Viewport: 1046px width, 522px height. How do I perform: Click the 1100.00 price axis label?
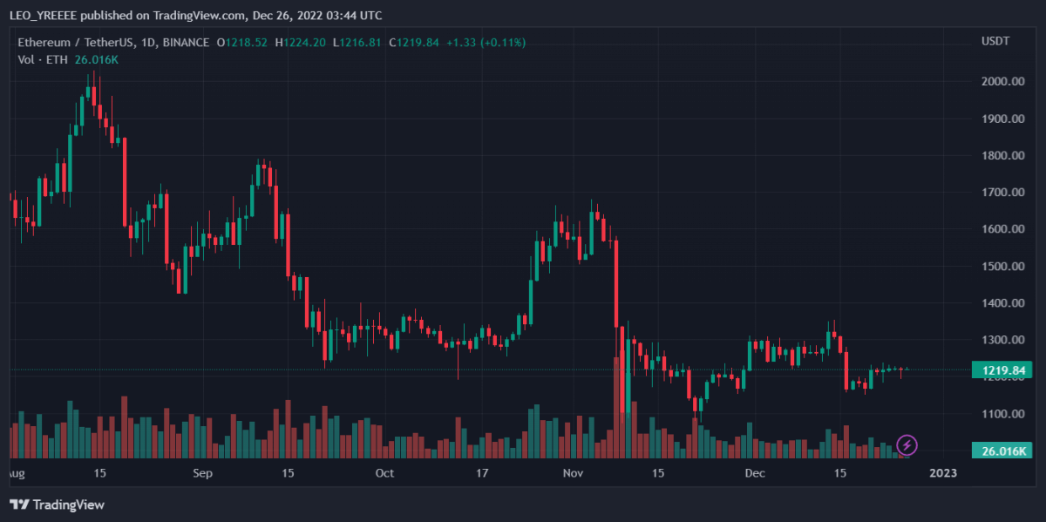click(x=1002, y=414)
